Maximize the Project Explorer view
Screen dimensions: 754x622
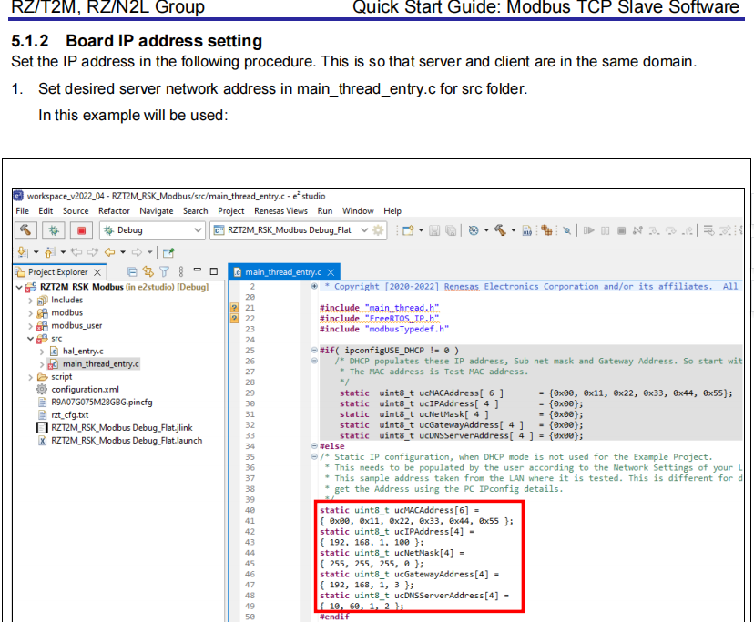click(x=212, y=270)
